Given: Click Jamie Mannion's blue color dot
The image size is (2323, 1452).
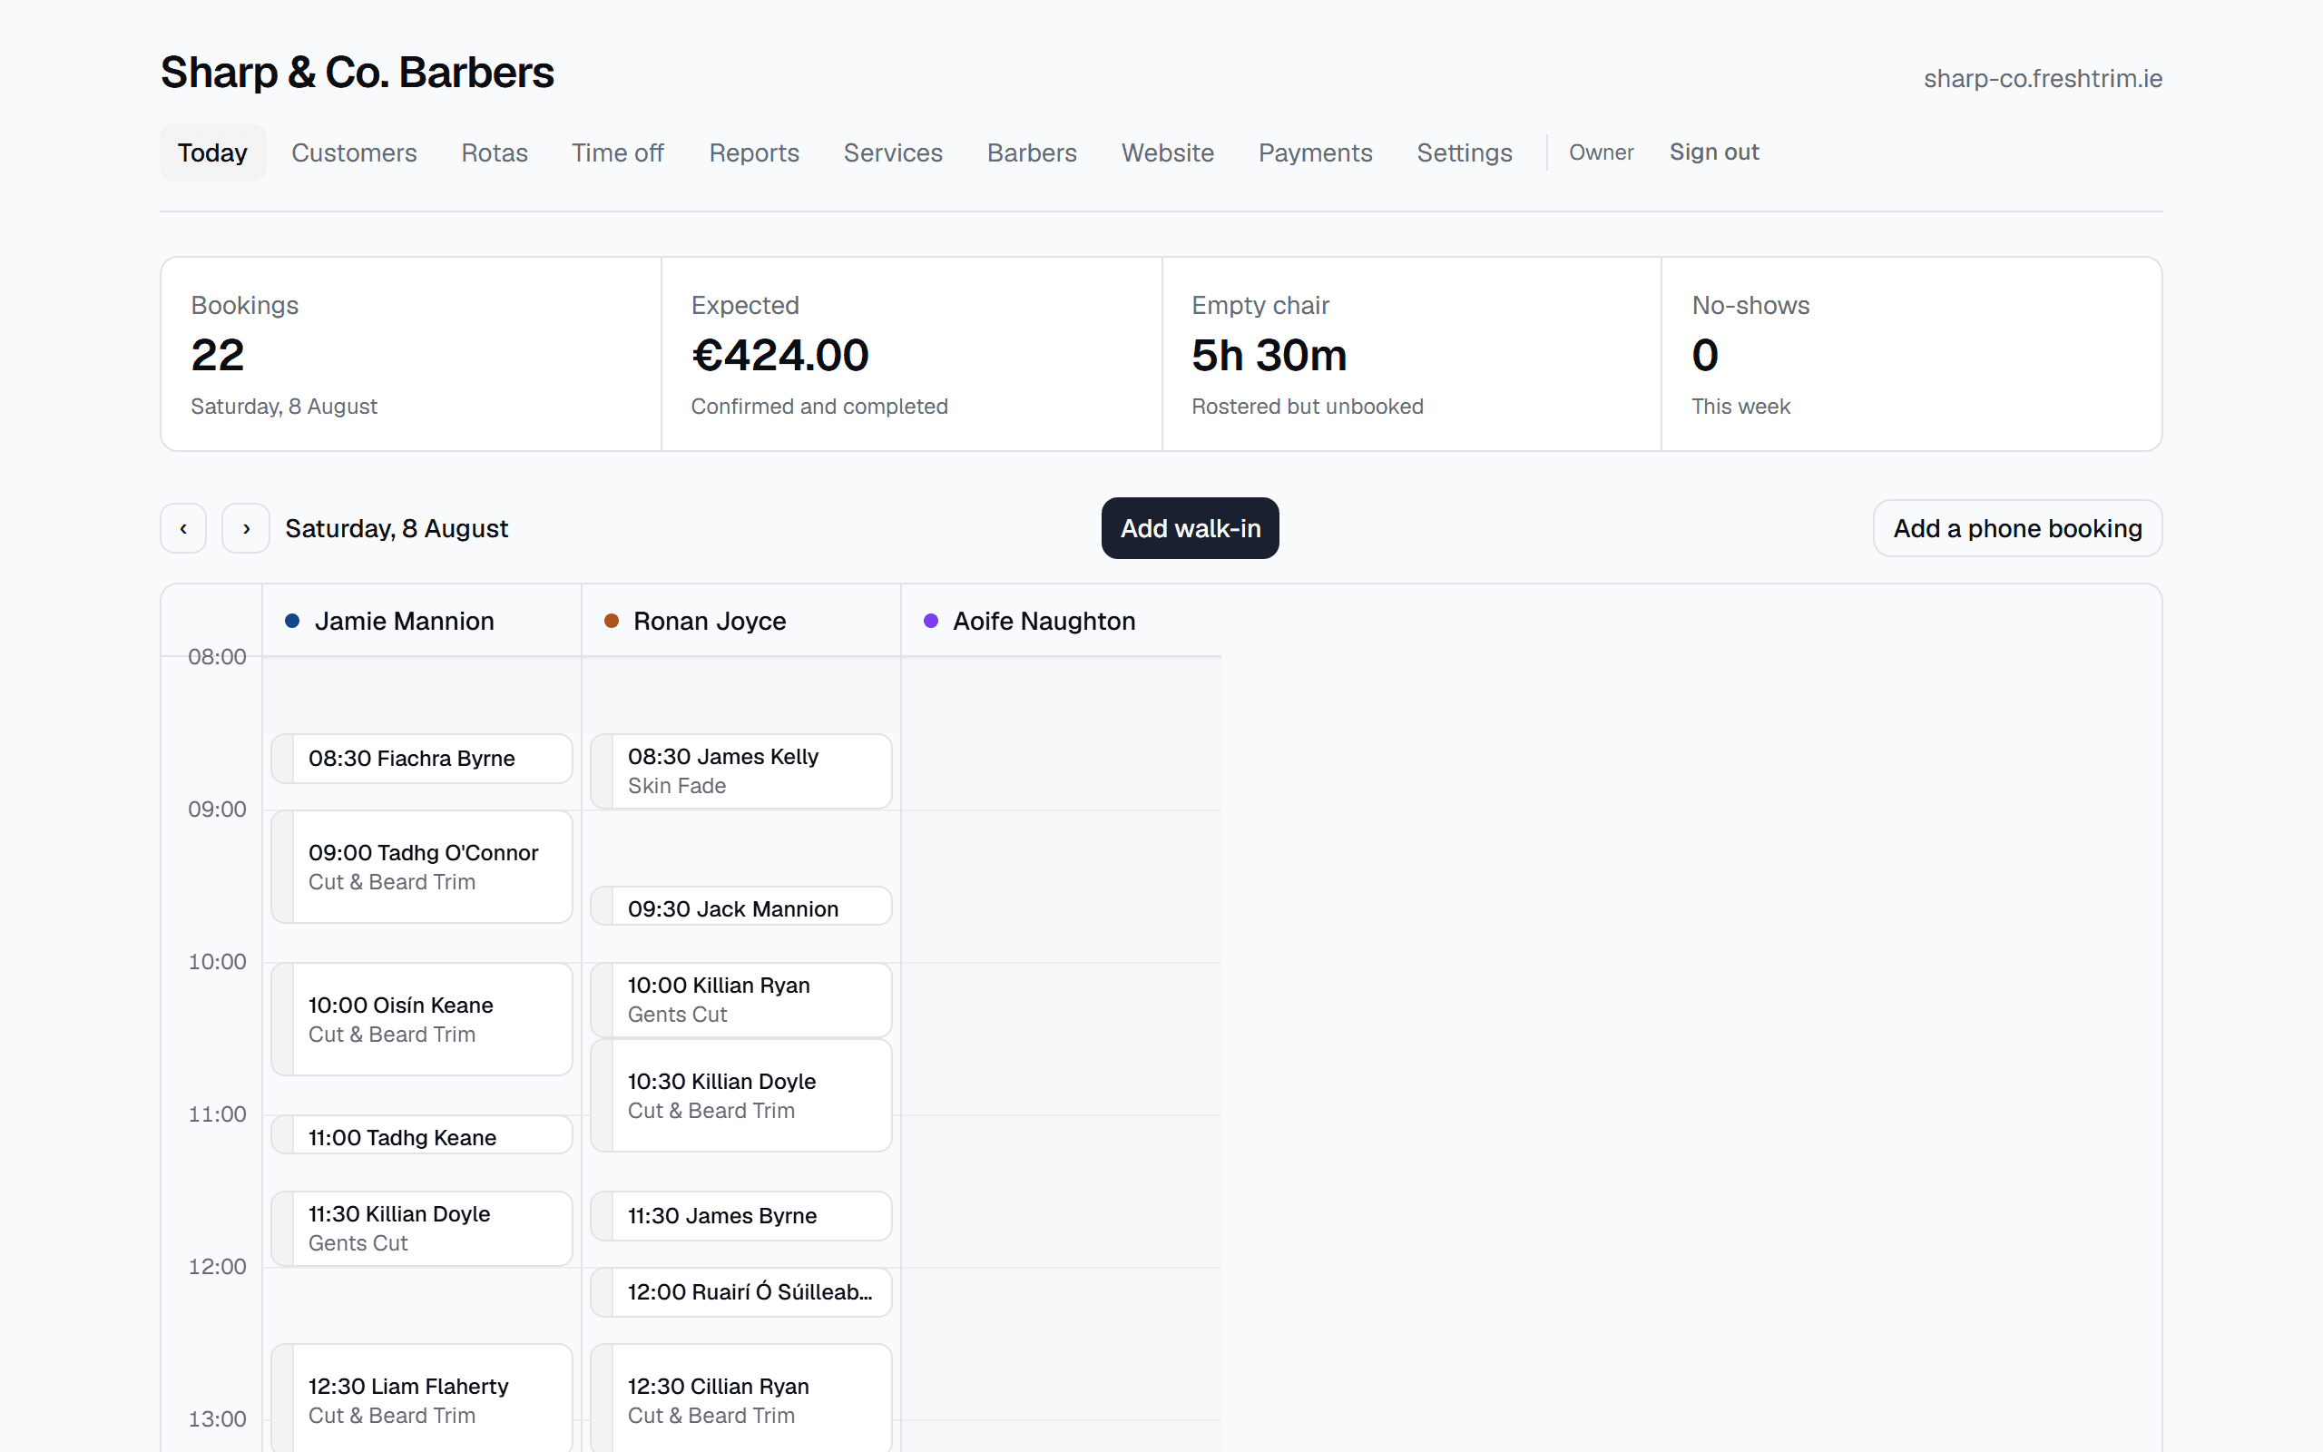Looking at the screenshot, I should tap(292, 622).
